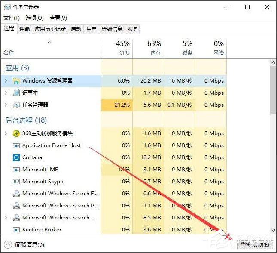Click the 重新启动(E) button
The image size is (277, 253).
tap(255, 244)
